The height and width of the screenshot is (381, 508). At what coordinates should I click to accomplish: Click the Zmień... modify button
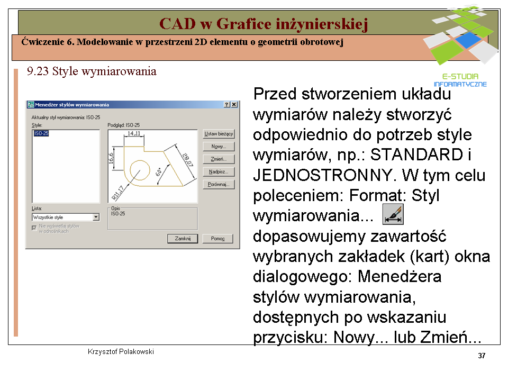tap(219, 159)
